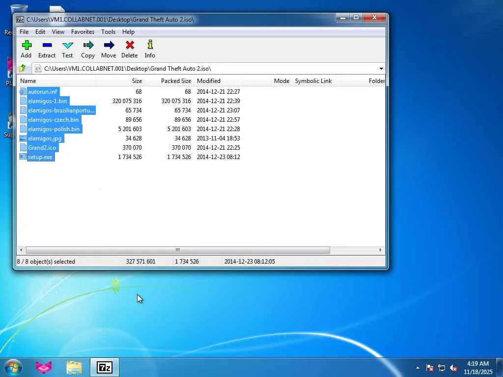Click the Action Center flag icon
Viewport: 503px width, 377px height.
430,368
